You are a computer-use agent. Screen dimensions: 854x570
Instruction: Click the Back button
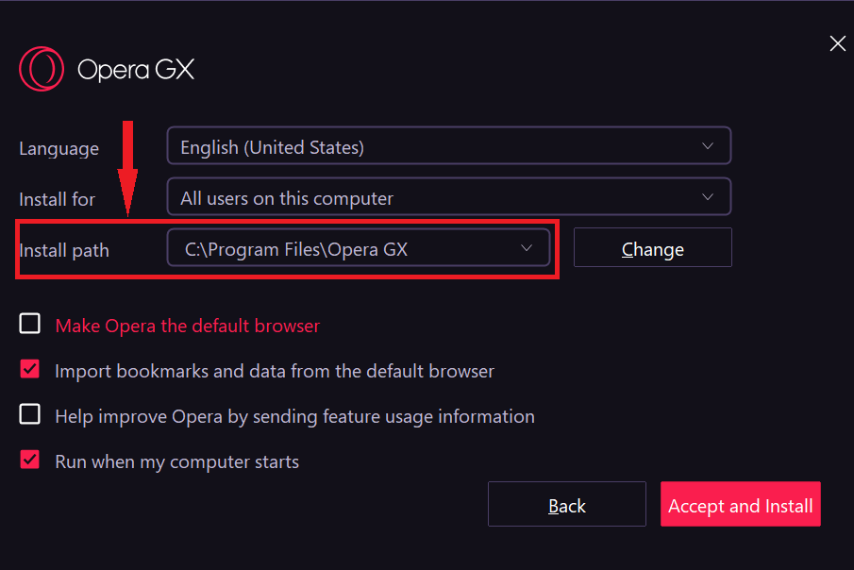click(x=567, y=504)
